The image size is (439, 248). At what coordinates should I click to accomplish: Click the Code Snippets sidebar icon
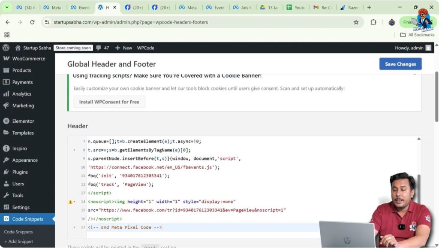point(6,219)
